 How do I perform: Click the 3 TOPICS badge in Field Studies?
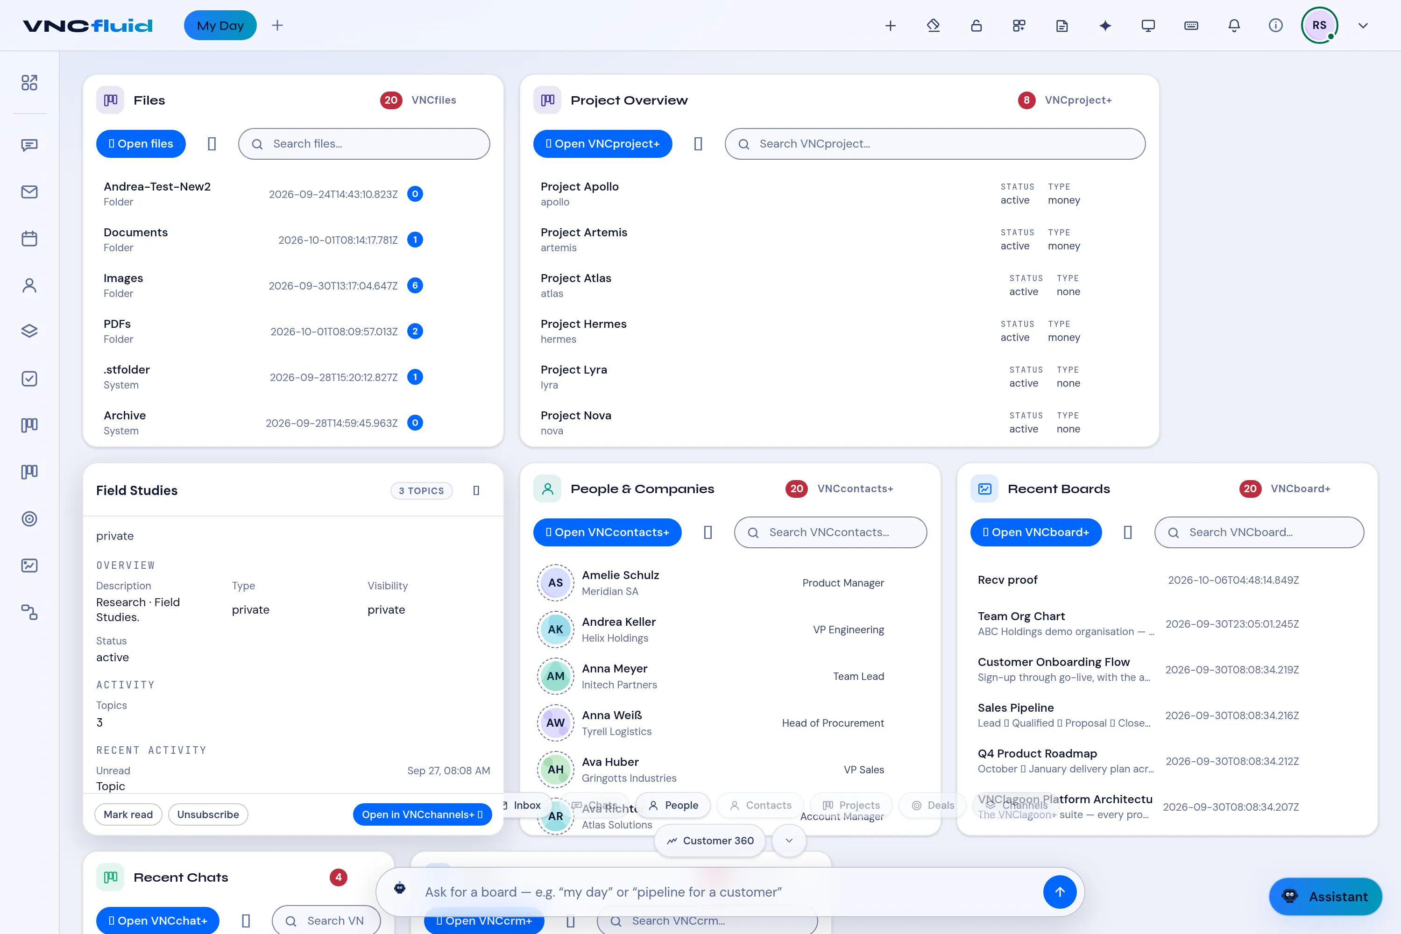point(421,490)
